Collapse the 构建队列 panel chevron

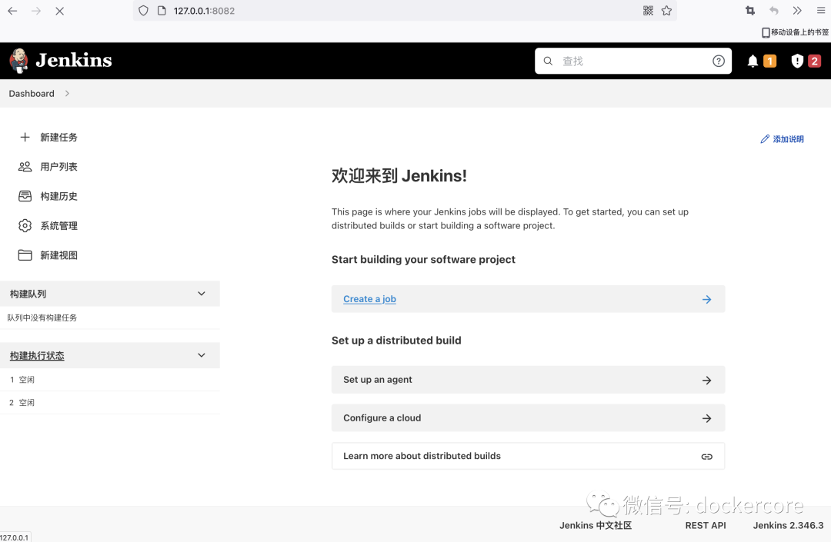202,293
